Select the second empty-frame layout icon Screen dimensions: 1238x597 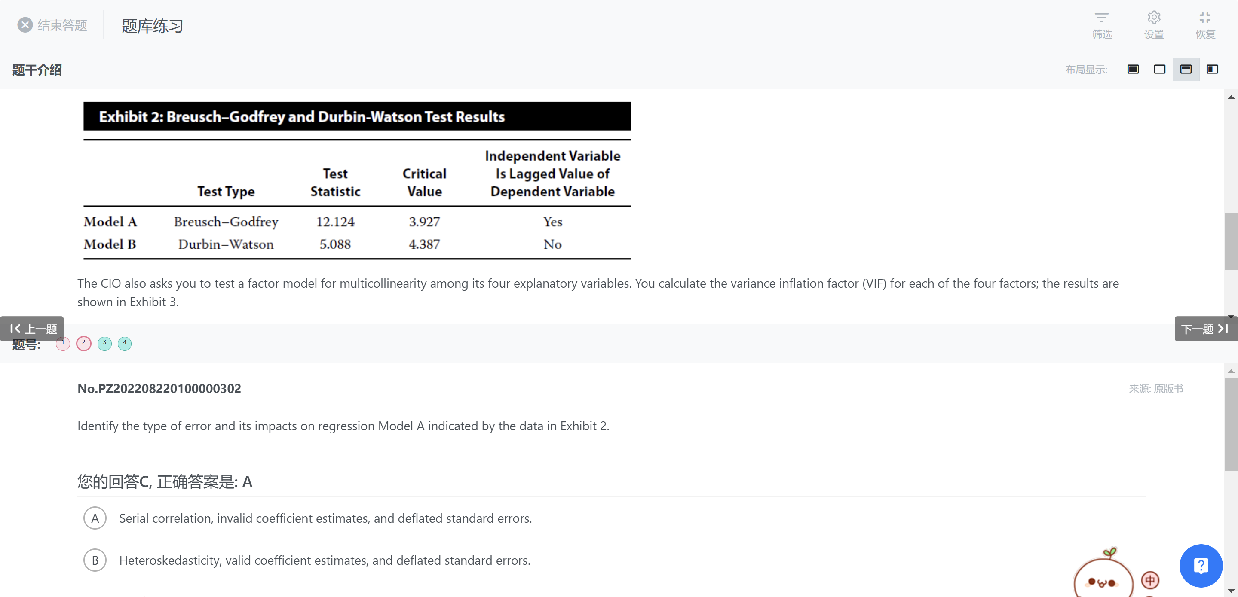(1160, 70)
